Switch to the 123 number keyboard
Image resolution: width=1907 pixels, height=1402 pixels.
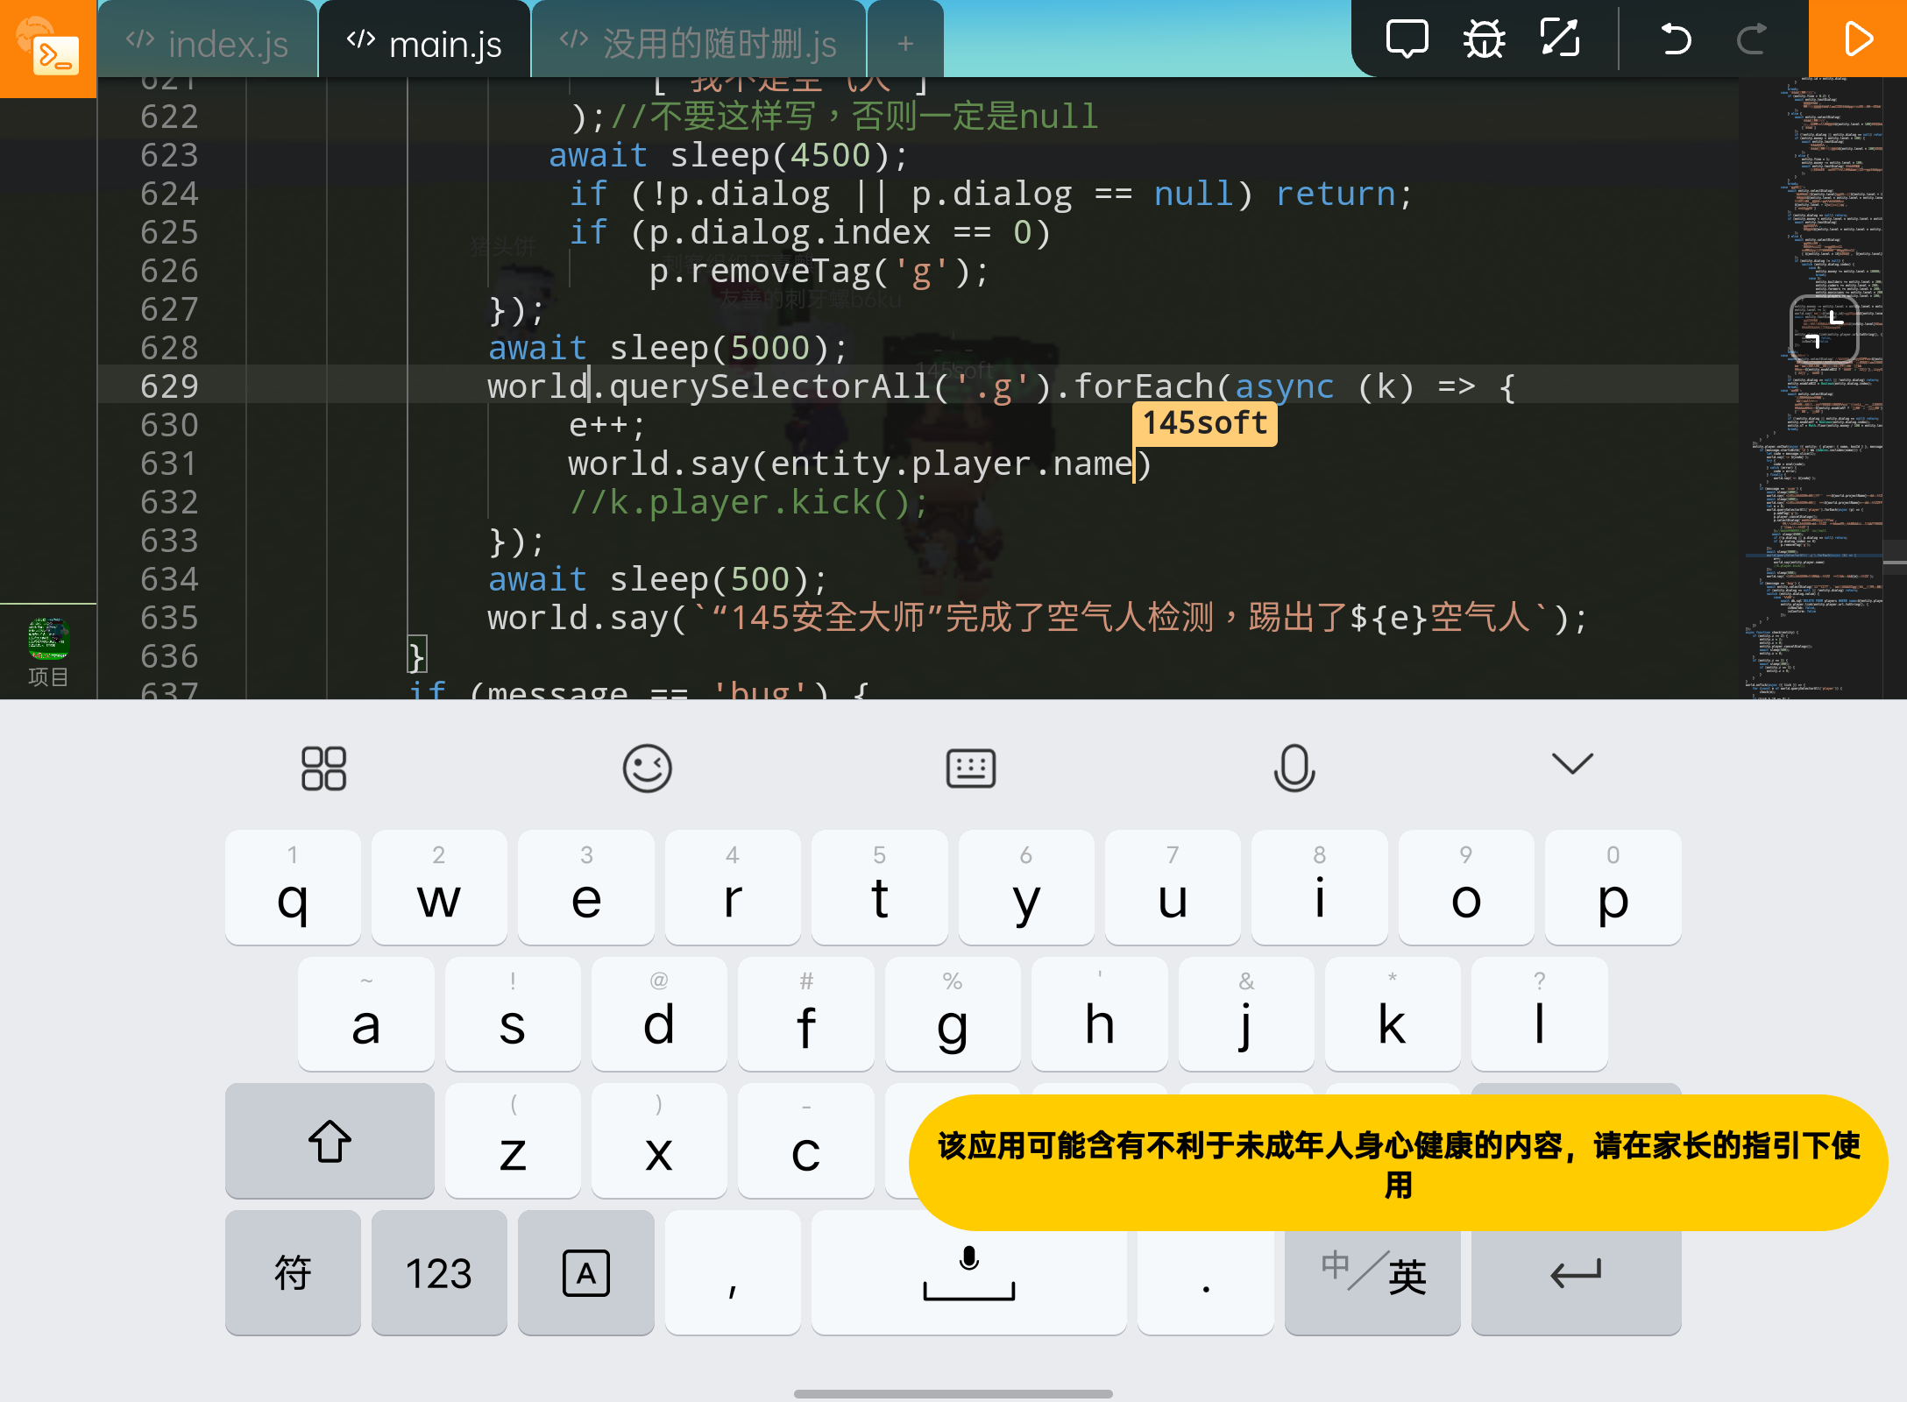pos(439,1272)
